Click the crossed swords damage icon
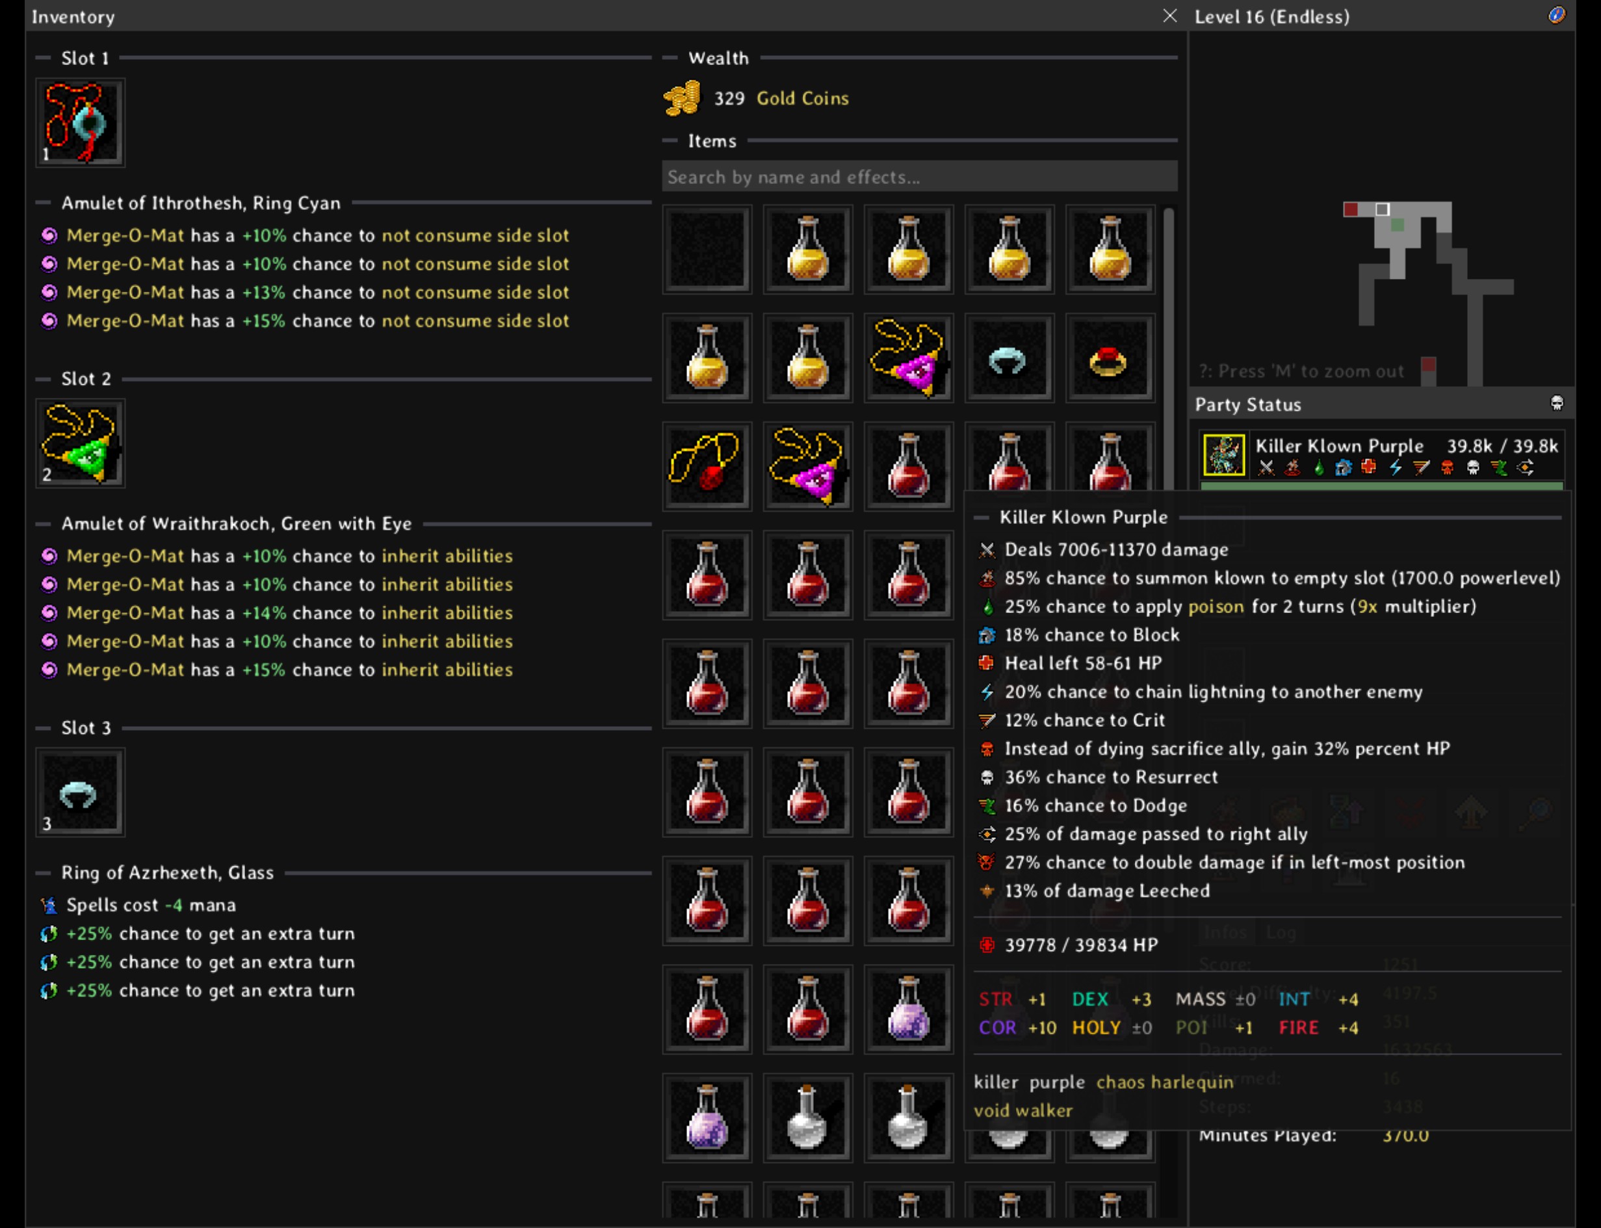 point(1266,468)
